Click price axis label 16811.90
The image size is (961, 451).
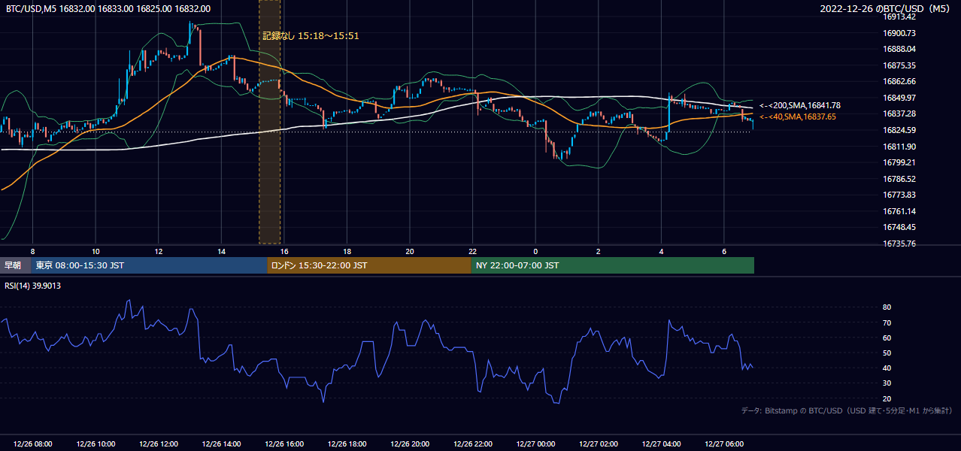(x=899, y=147)
